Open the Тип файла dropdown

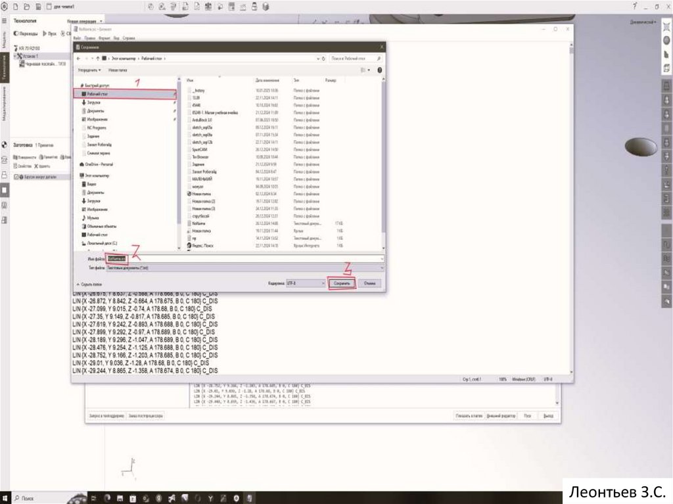(x=244, y=268)
